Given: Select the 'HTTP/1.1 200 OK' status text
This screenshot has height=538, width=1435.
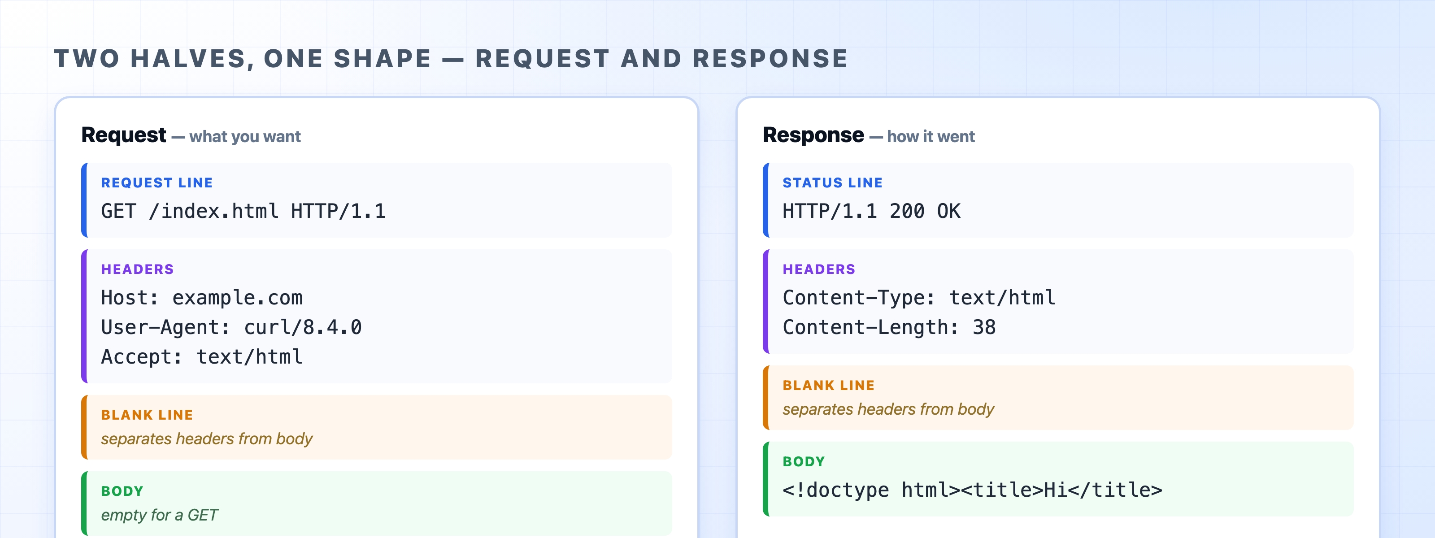Looking at the screenshot, I should coord(871,211).
